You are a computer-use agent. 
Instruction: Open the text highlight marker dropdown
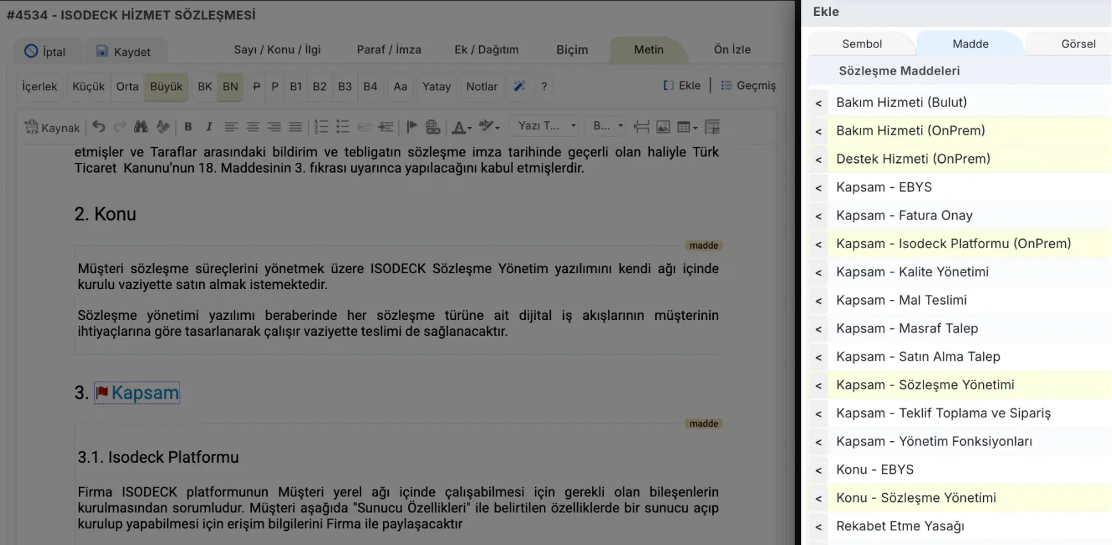(489, 127)
